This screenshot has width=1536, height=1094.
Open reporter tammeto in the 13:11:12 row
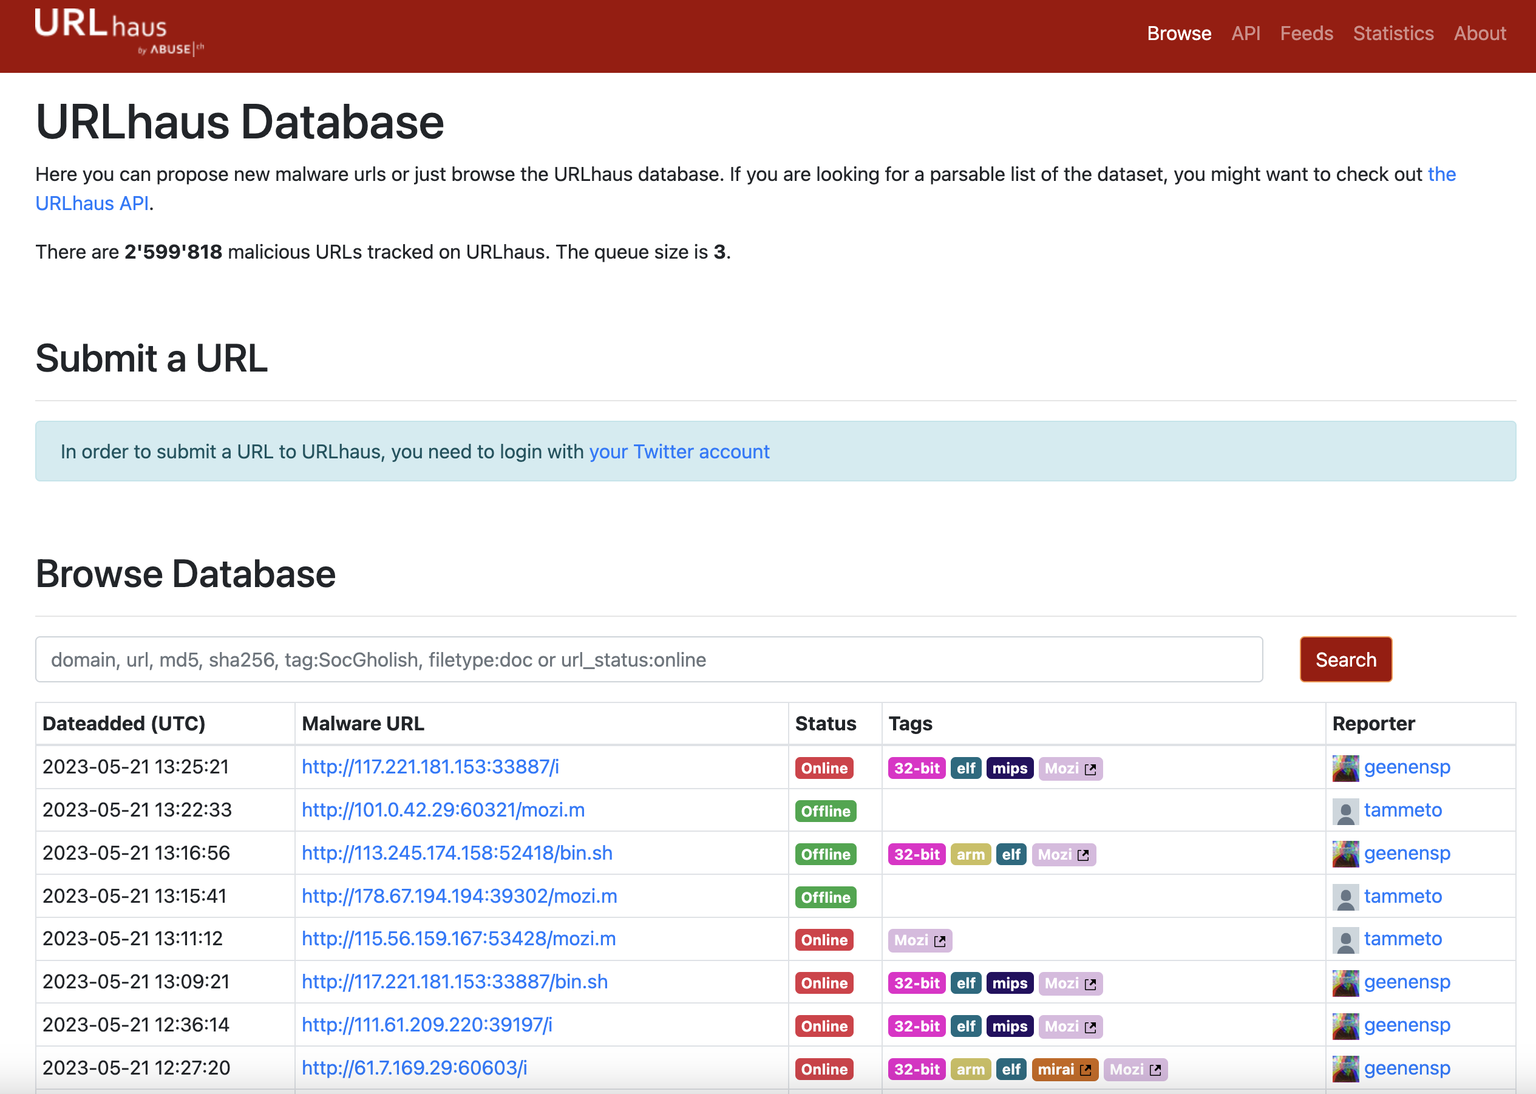(x=1403, y=939)
